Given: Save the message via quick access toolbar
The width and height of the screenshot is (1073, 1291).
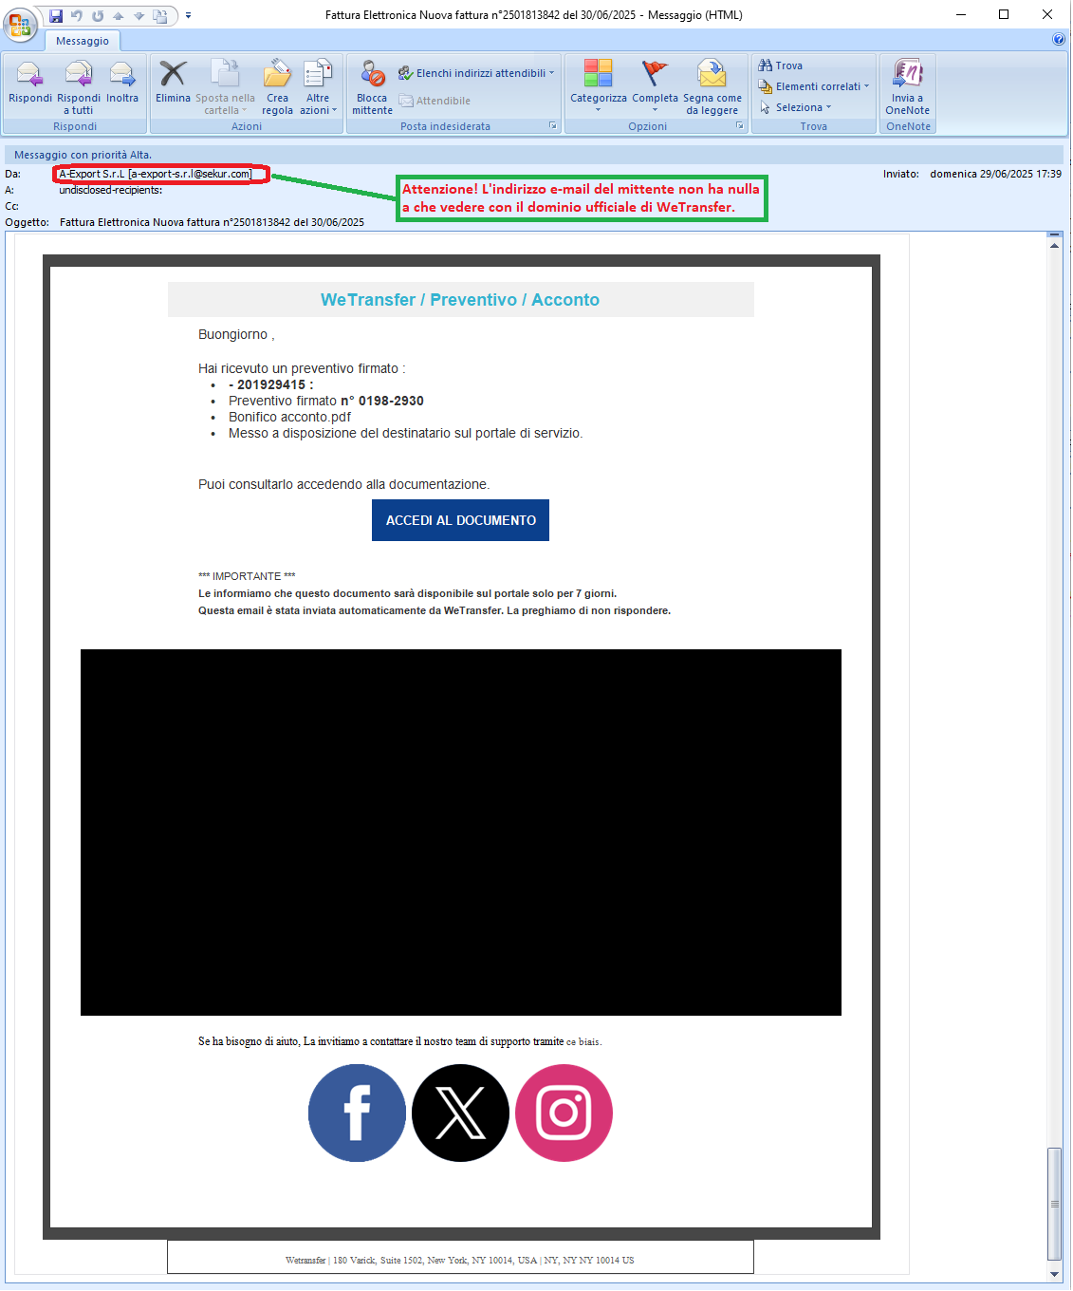Looking at the screenshot, I should point(56,15).
